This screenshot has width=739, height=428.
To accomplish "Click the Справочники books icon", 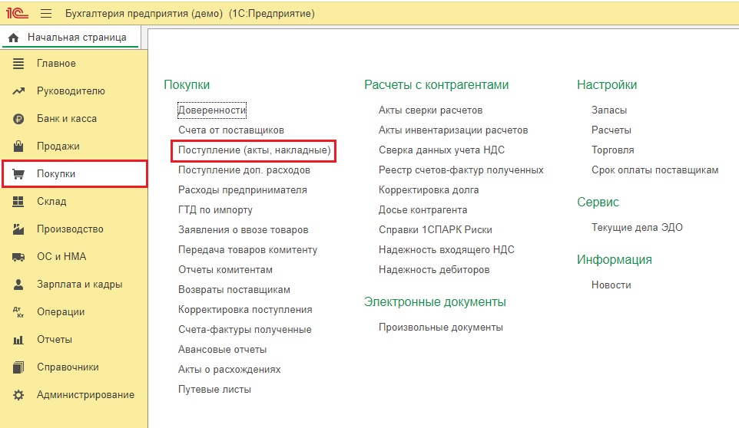I will [x=18, y=367].
